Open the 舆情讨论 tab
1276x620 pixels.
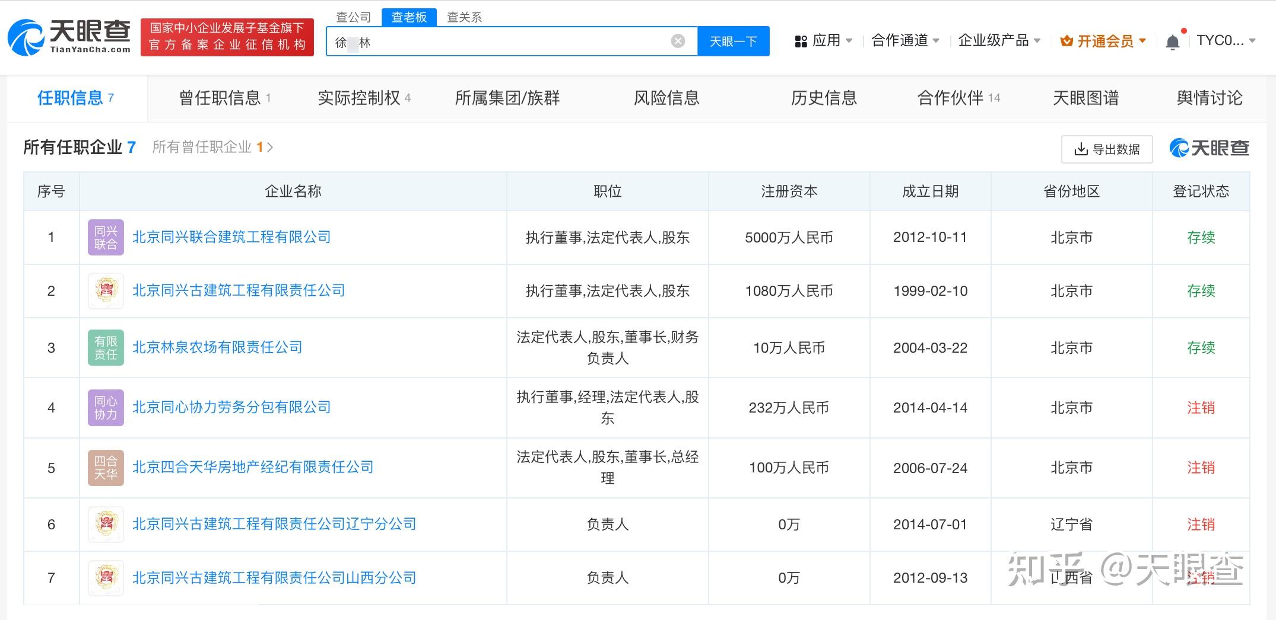click(1210, 98)
